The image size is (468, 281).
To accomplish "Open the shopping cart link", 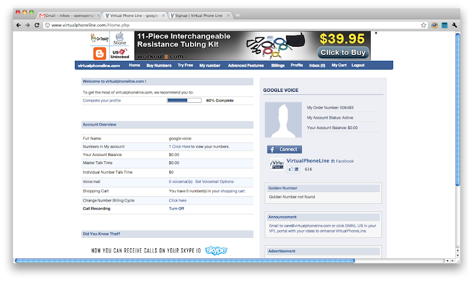I will coord(233,191).
